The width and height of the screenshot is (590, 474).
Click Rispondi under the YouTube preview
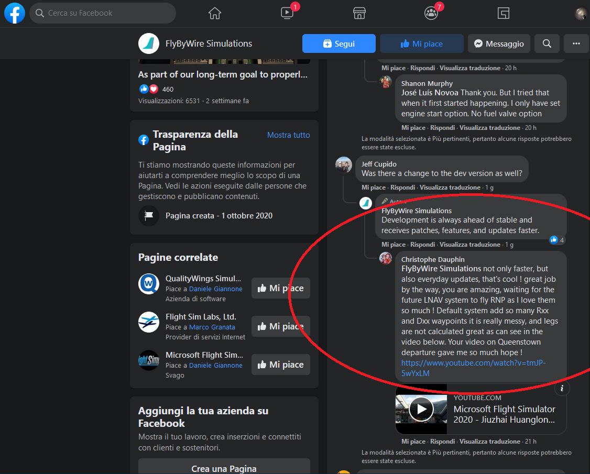[x=442, y=442]
